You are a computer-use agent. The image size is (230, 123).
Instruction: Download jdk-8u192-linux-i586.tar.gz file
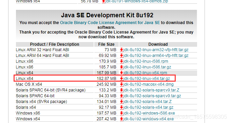tap(147, 67)
